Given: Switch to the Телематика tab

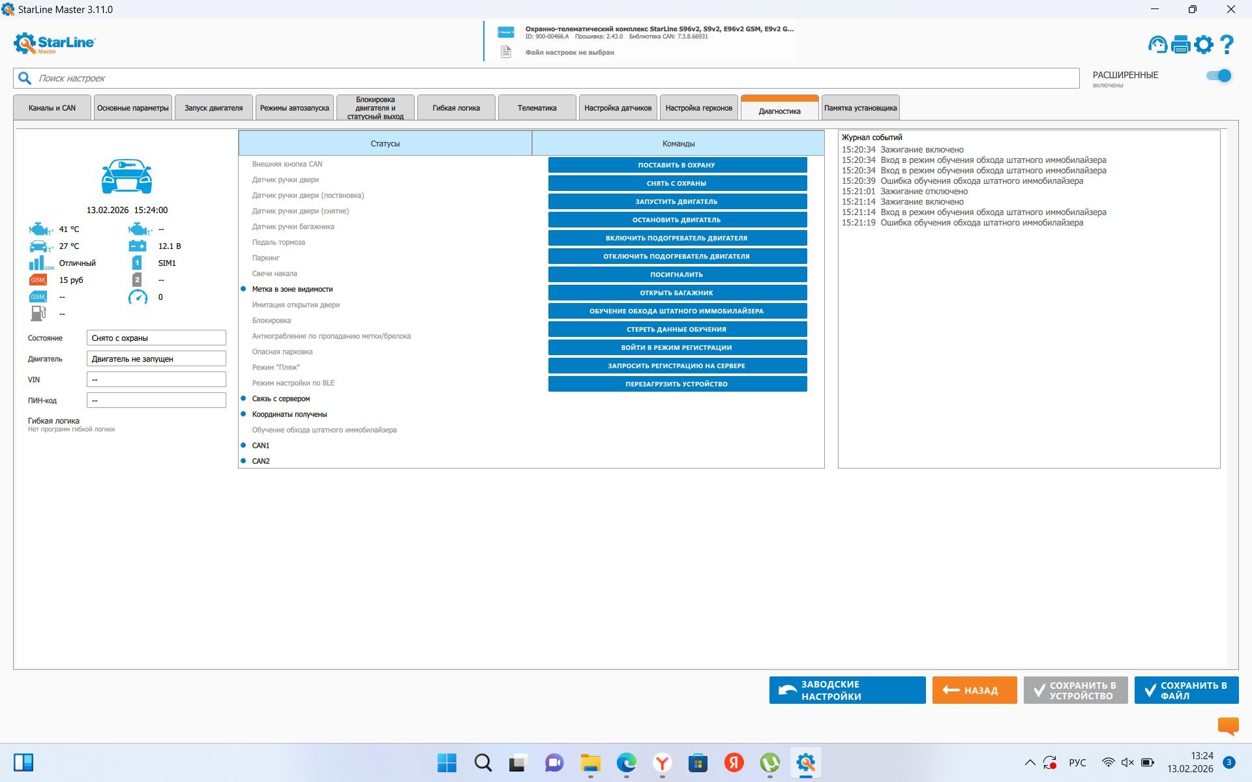Looking at the screenshot, I should [537, 108].
